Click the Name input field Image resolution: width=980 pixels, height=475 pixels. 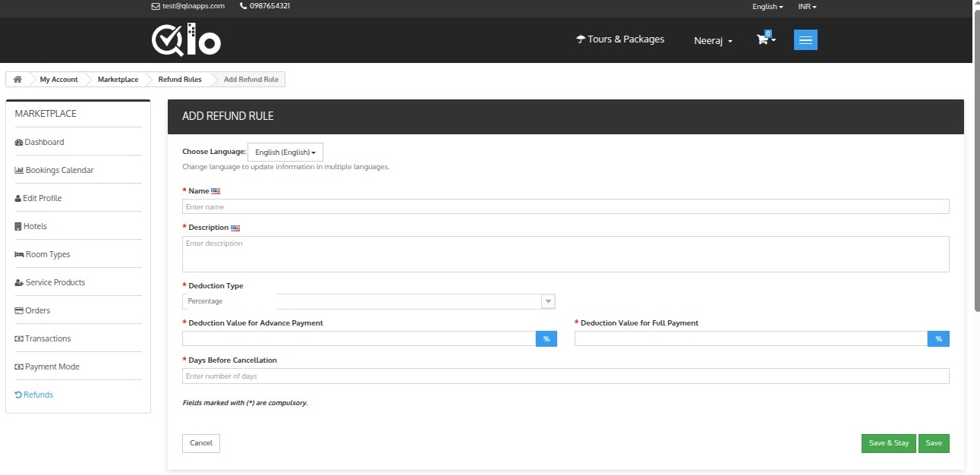566,206
